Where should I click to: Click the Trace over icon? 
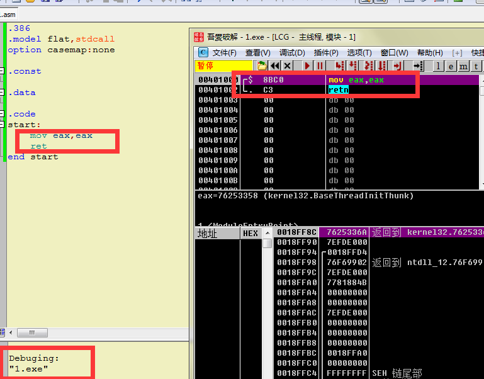click(x=382, y=66)
